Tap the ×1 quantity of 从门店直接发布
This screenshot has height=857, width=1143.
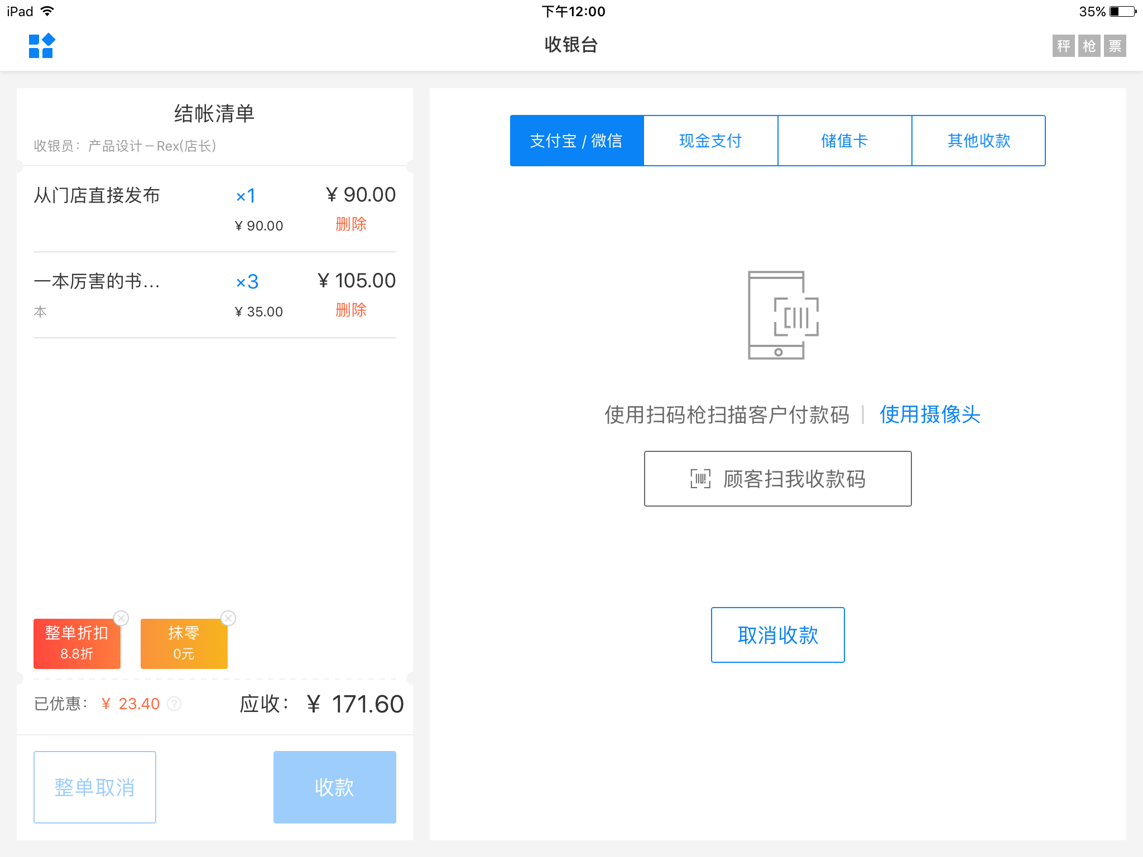click(x=246, y=196)
